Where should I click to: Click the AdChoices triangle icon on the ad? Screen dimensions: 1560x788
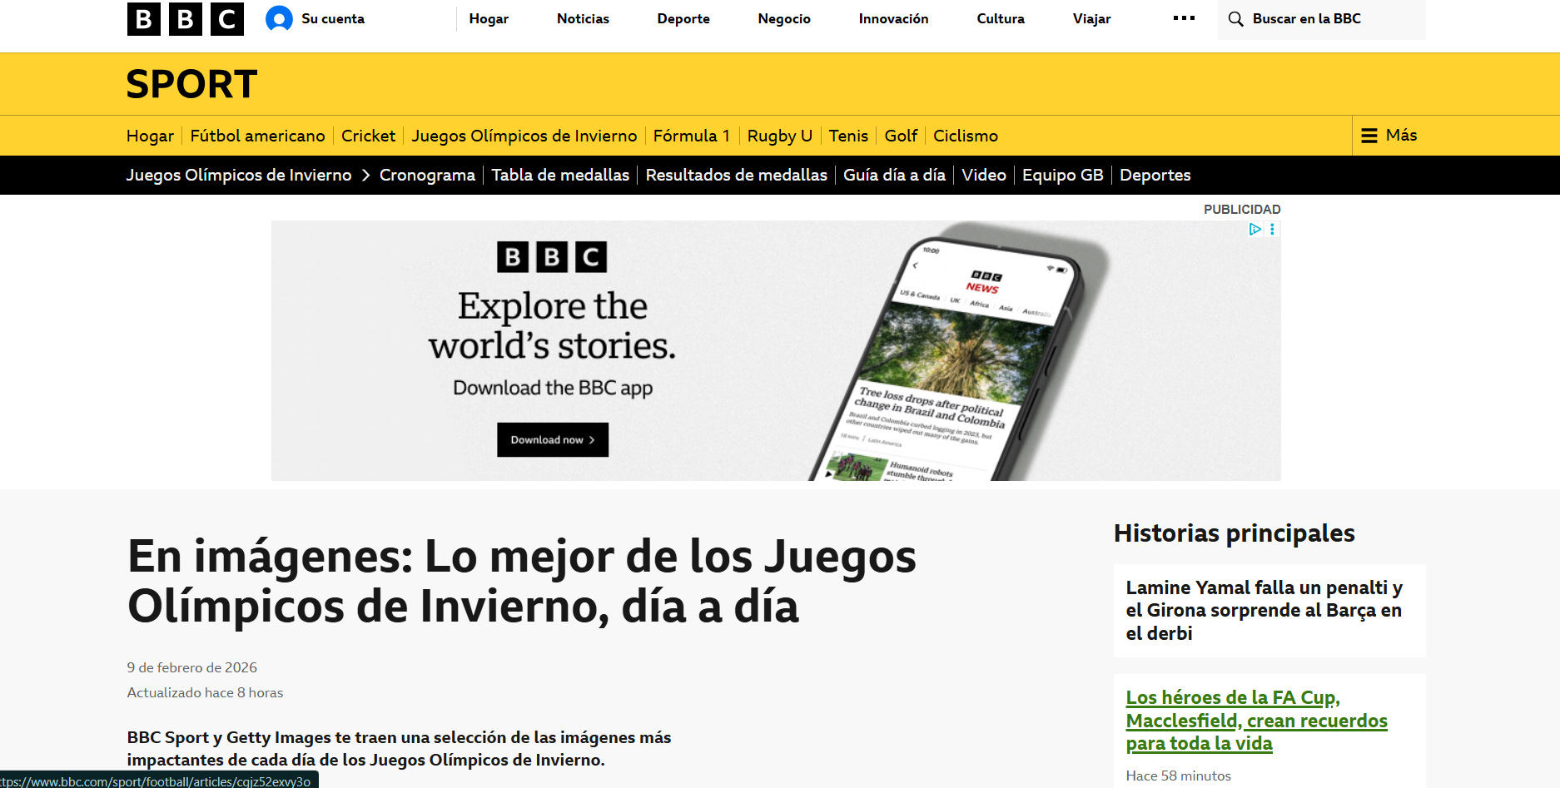click(x=1254, y=230)
